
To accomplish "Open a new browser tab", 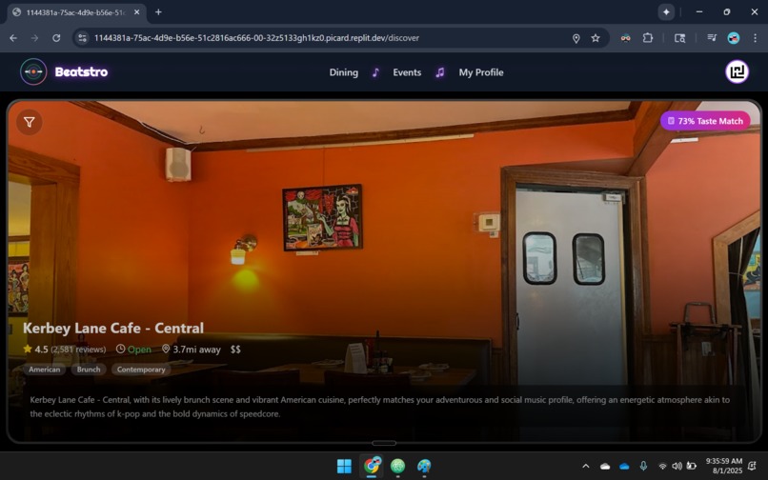I will [158, 12].
